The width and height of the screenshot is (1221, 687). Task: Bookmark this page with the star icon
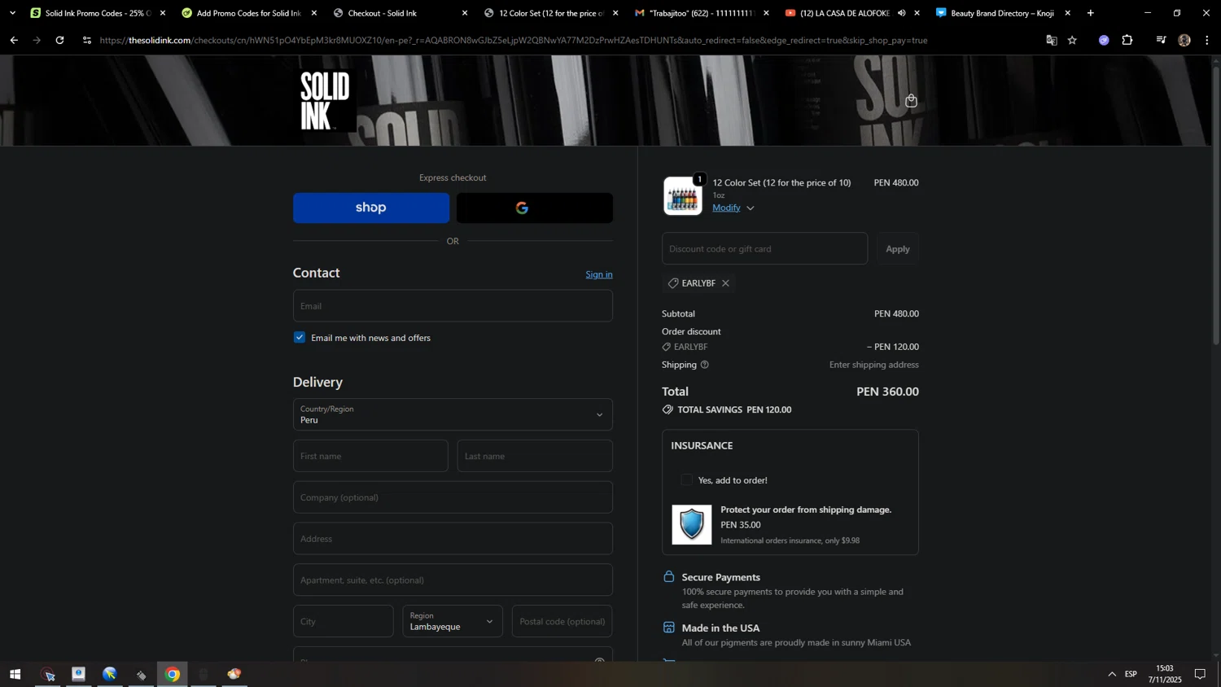pyautogui.click(x=1073, y=40)
